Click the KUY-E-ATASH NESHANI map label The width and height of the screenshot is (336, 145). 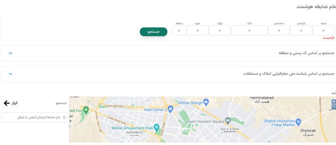[x=229, y=131]
